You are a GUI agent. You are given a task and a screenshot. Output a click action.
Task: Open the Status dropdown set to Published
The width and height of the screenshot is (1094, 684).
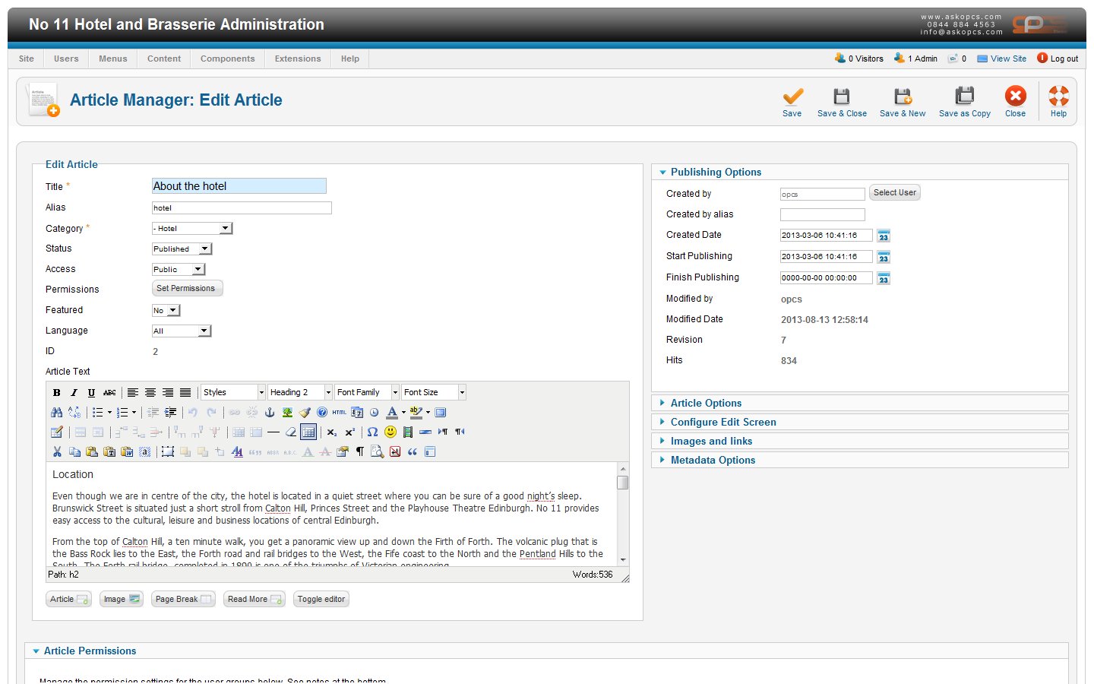tap(182, 249)
